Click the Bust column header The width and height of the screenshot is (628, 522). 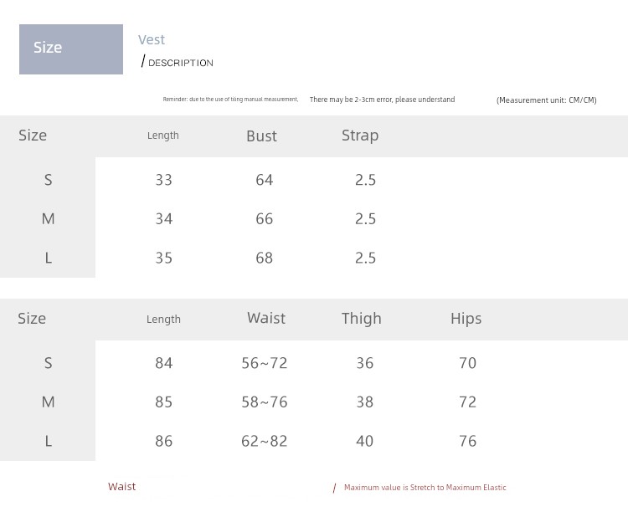[261, 136]
